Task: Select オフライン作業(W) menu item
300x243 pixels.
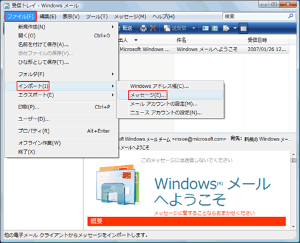Action: click(61, 143)
